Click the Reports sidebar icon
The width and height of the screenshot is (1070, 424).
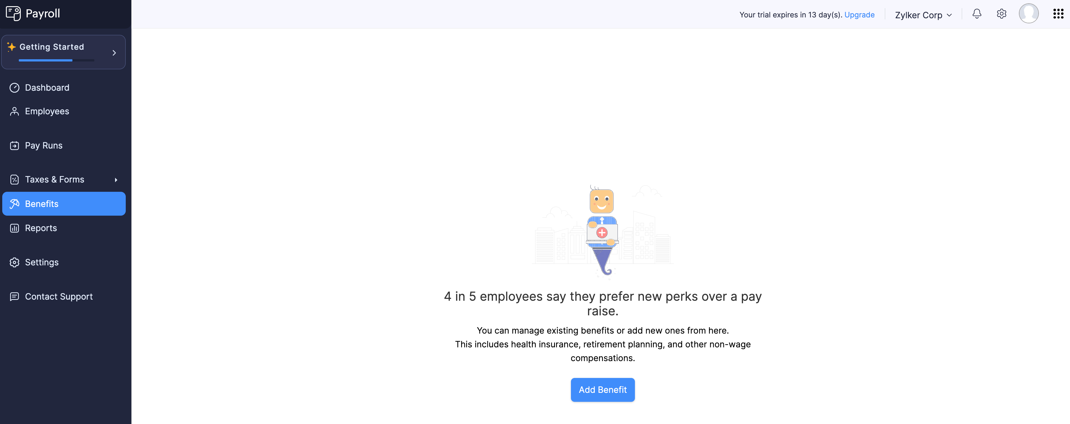pyautogui.click(x=14, y=227)
